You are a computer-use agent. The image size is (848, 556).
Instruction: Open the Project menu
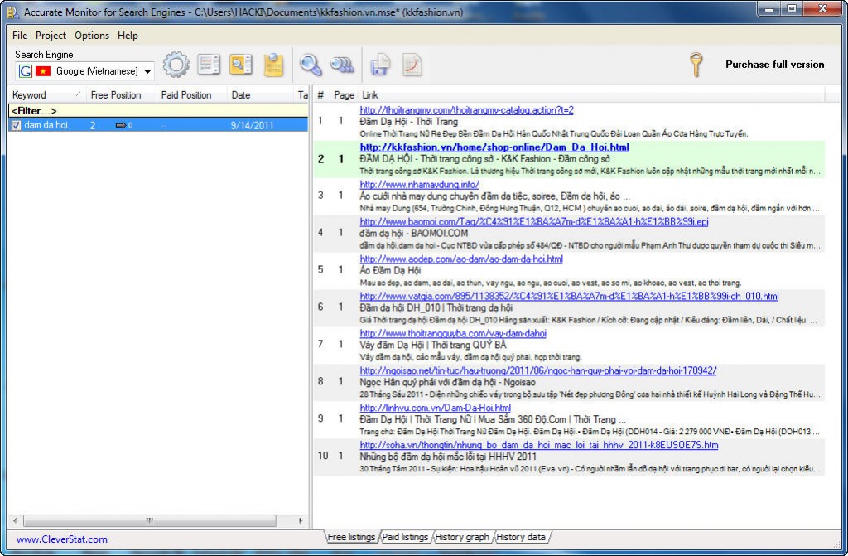[51, 36]
